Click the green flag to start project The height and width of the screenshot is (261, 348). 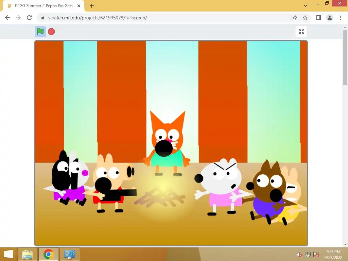[40, 32]
